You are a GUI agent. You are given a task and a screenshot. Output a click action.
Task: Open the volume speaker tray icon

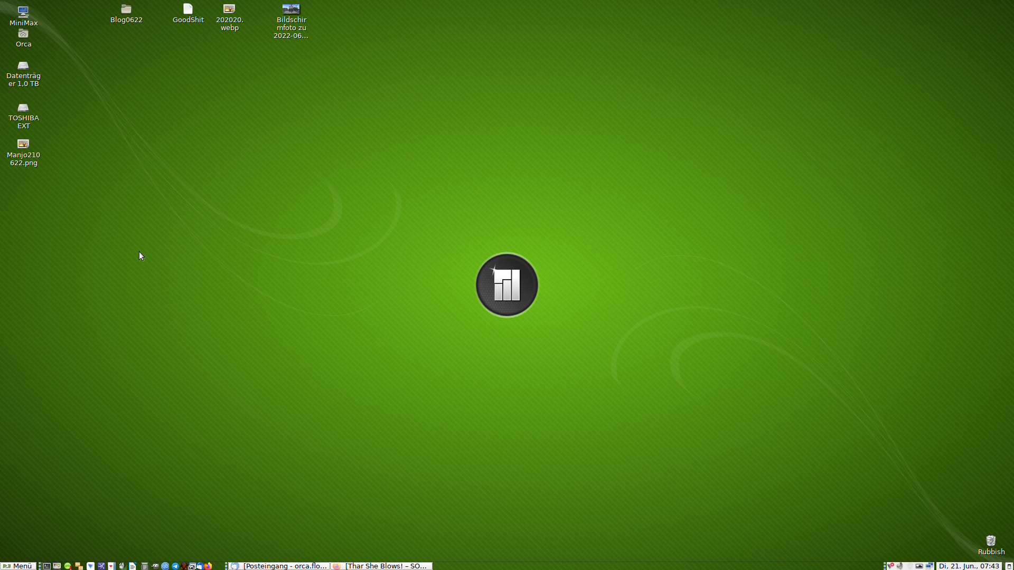(899, 566)
